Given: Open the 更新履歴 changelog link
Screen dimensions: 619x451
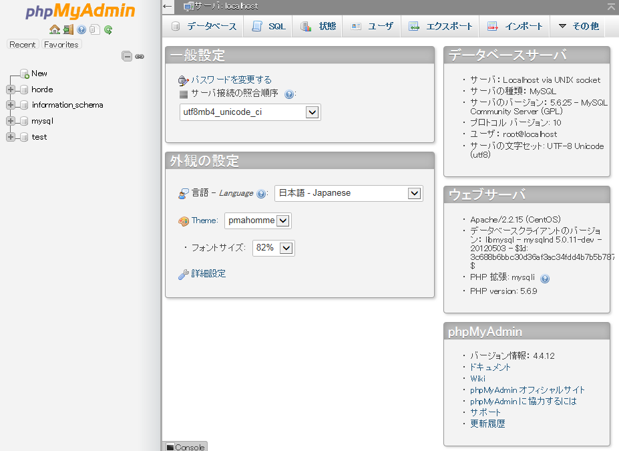Looking at the screenshot, I should (487, 424).
